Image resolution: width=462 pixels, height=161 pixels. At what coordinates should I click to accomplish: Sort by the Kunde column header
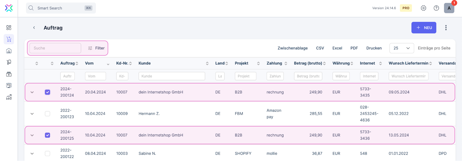[145, 63]
